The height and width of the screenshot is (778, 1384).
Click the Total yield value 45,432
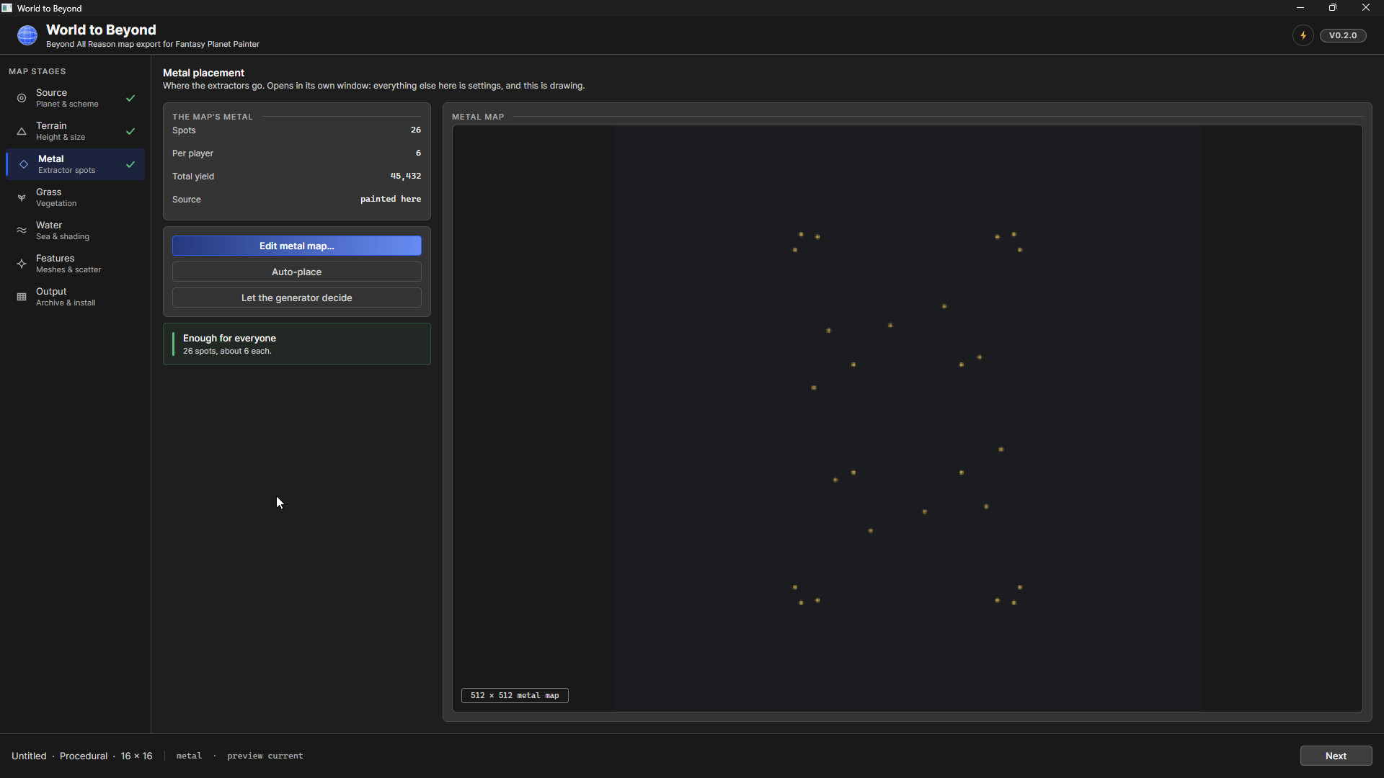pyautogui.click(x=406, y=176)
